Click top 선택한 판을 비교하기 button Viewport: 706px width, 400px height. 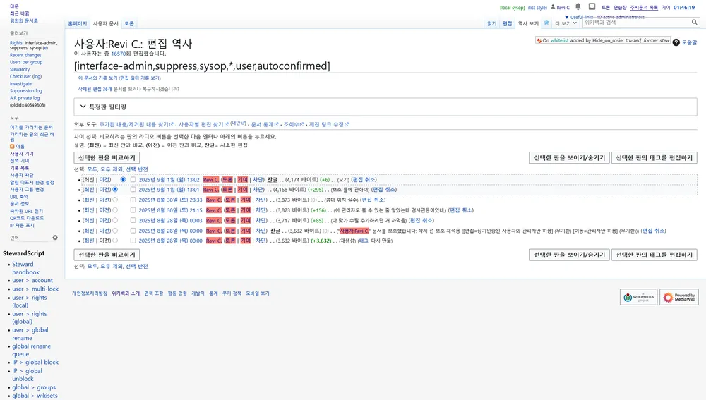[107, 158]
